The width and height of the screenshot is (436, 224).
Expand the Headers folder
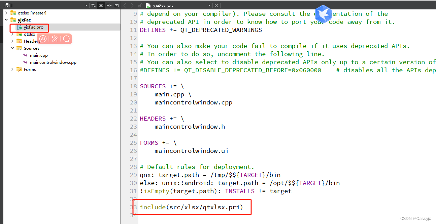(12, 41)
